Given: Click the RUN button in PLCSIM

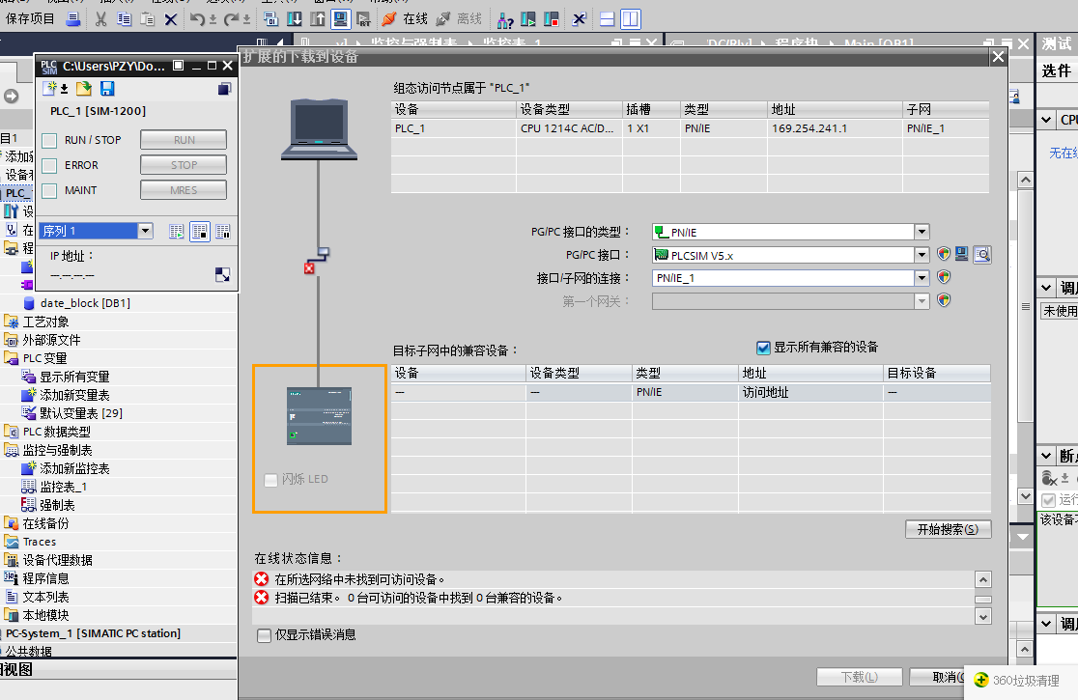Looking at the screenshot, I should click(184, 139).
